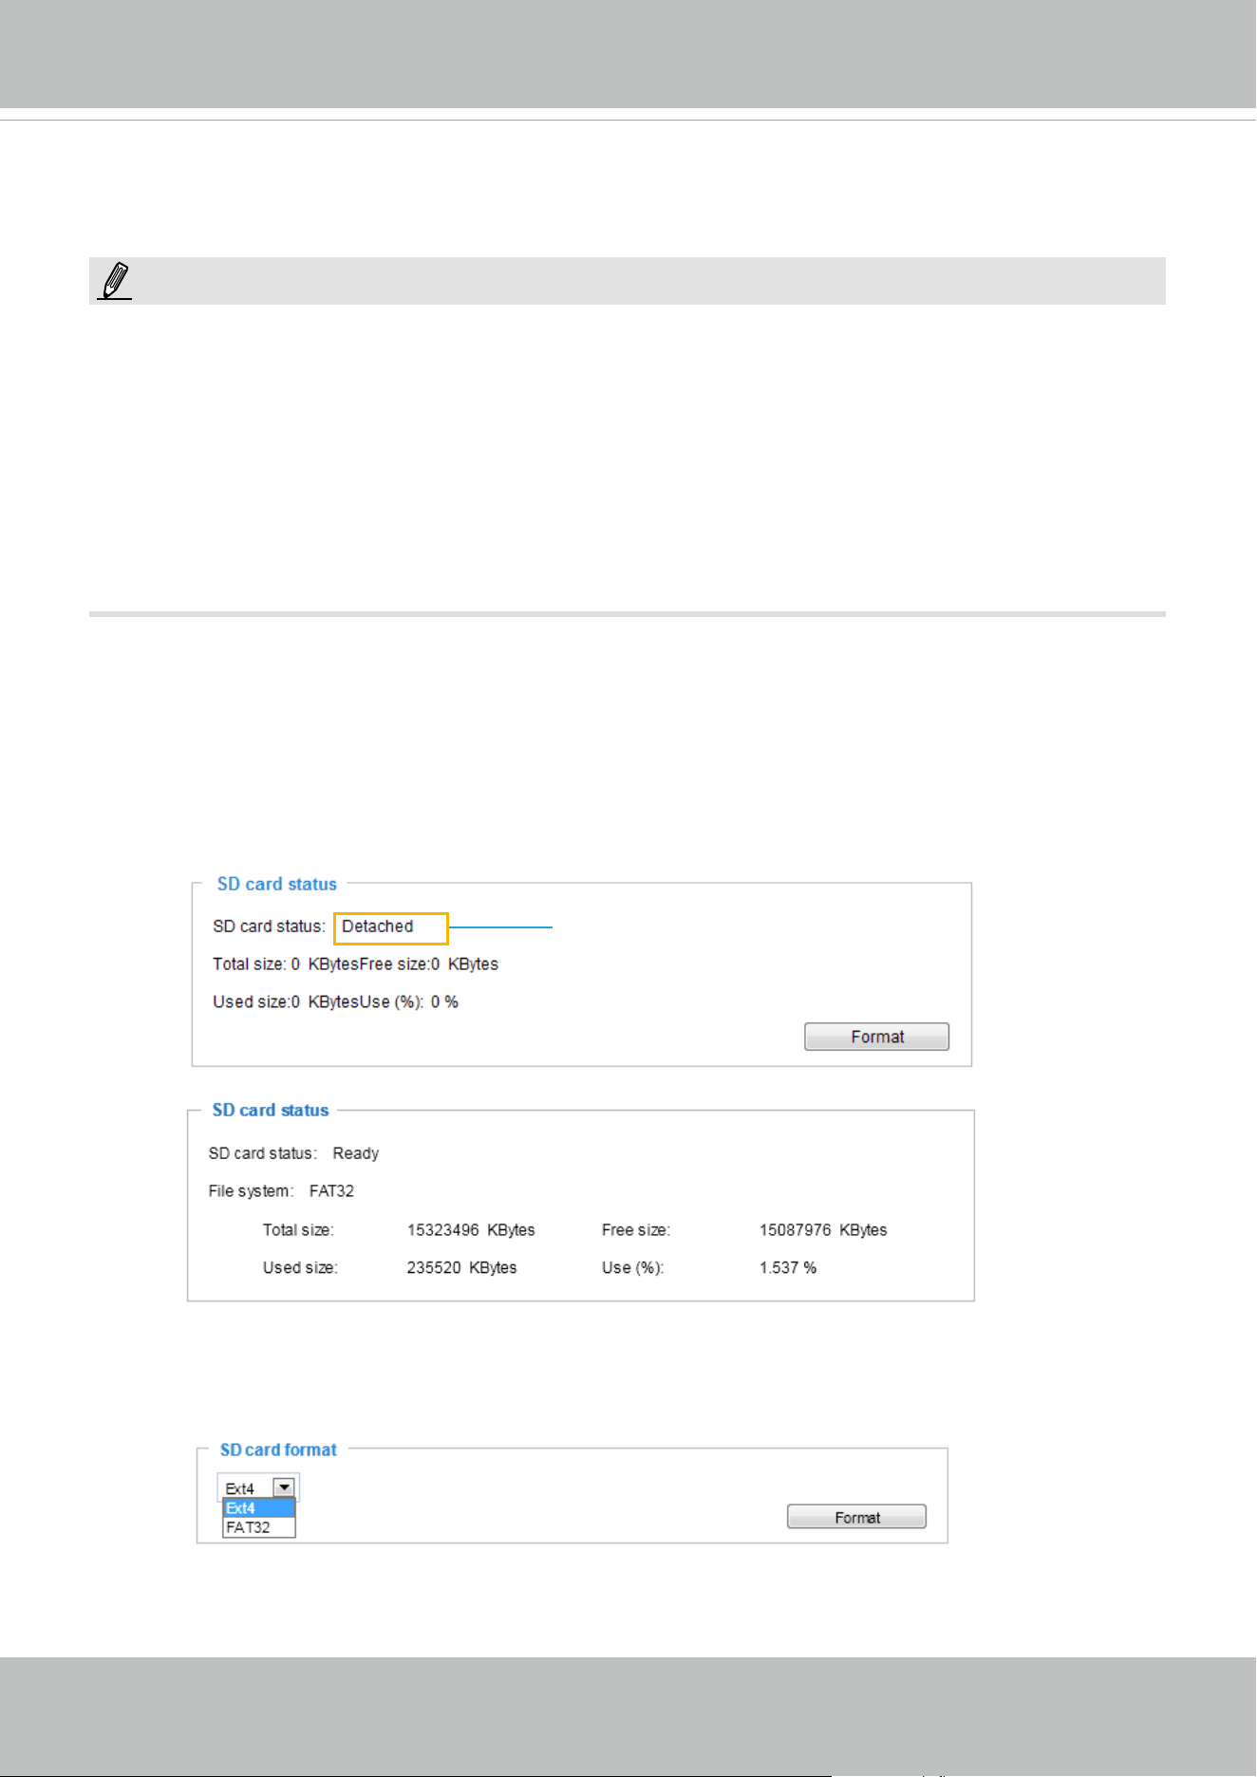Viewport: 1257px width, 1777px height.
Task: Click the highlighted Detached status box
Action: click(x=390, y=927)
